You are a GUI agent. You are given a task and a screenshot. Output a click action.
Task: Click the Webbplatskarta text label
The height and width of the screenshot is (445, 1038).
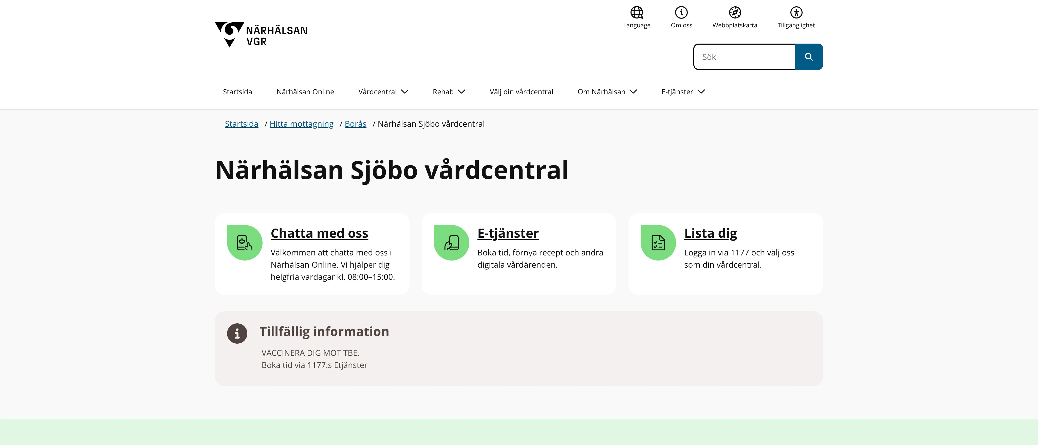tap(735, 25)
